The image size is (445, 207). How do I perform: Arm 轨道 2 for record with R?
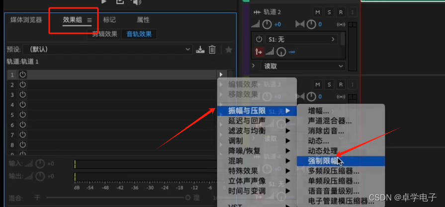click(341, 12)
